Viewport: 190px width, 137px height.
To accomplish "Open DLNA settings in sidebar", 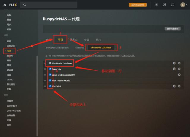I will (x=9, y=80).
